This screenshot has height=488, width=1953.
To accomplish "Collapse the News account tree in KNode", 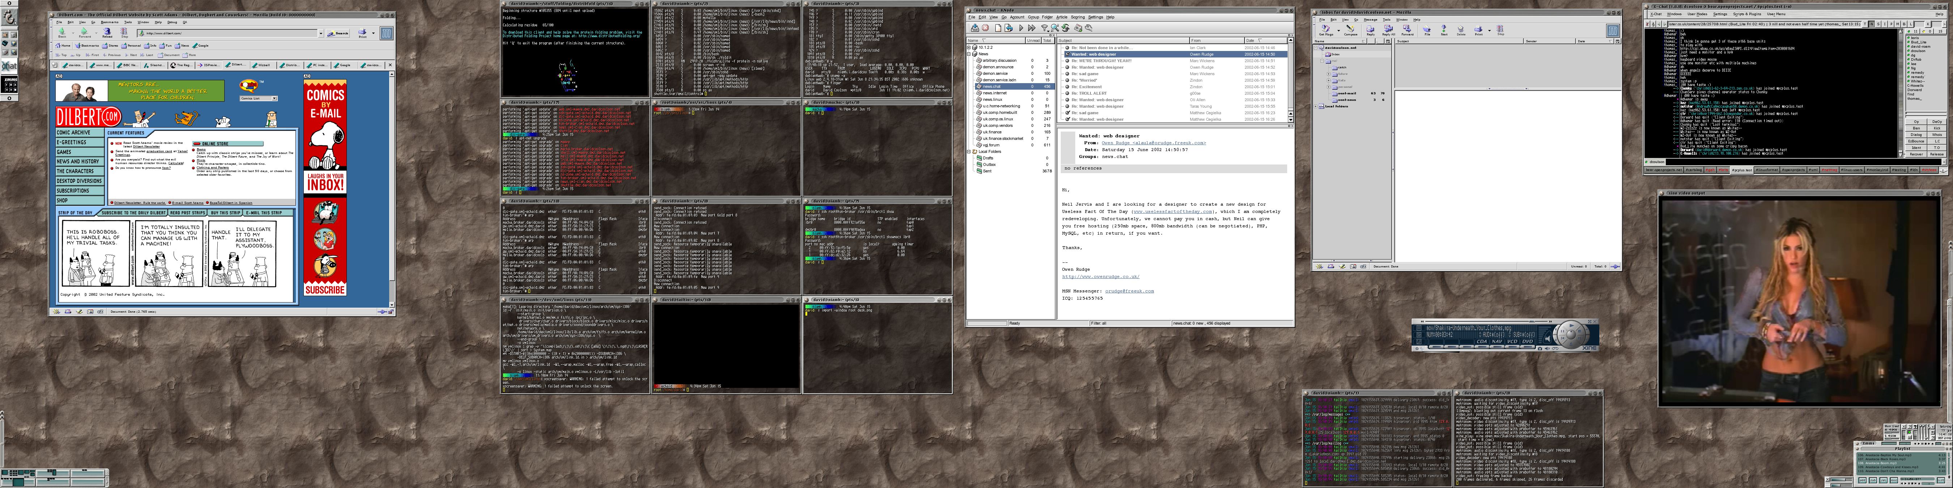I will [x=969, y=54].
